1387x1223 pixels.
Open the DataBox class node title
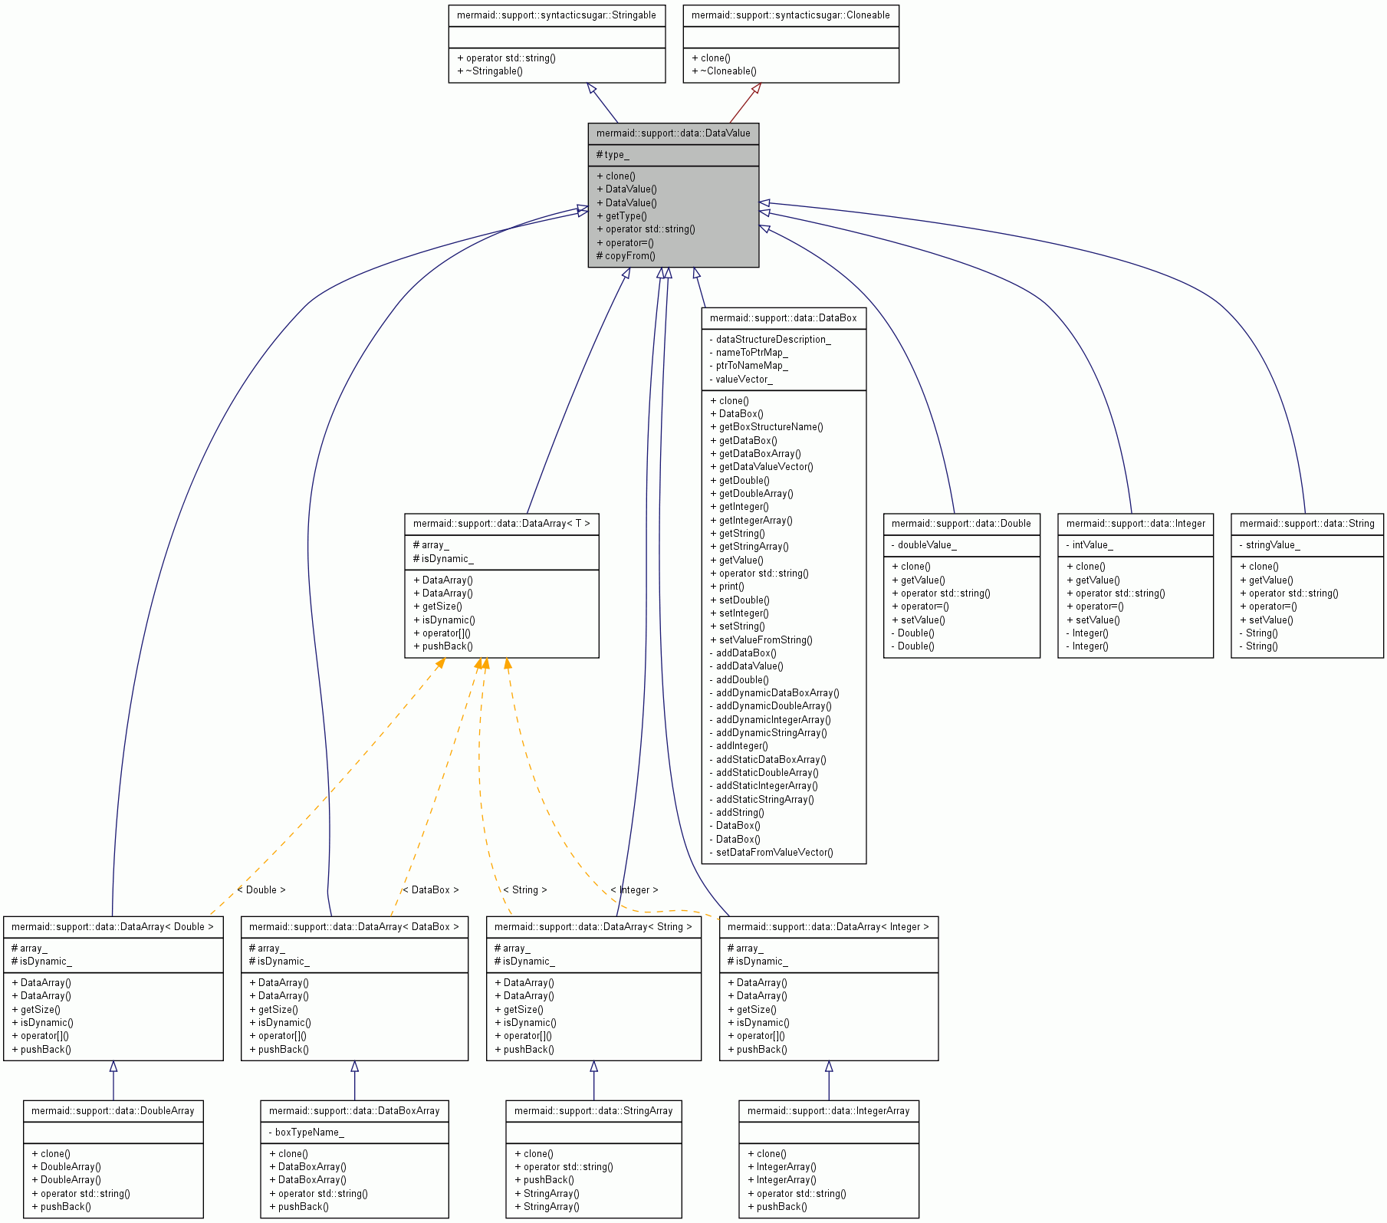(x=784, y=318)
